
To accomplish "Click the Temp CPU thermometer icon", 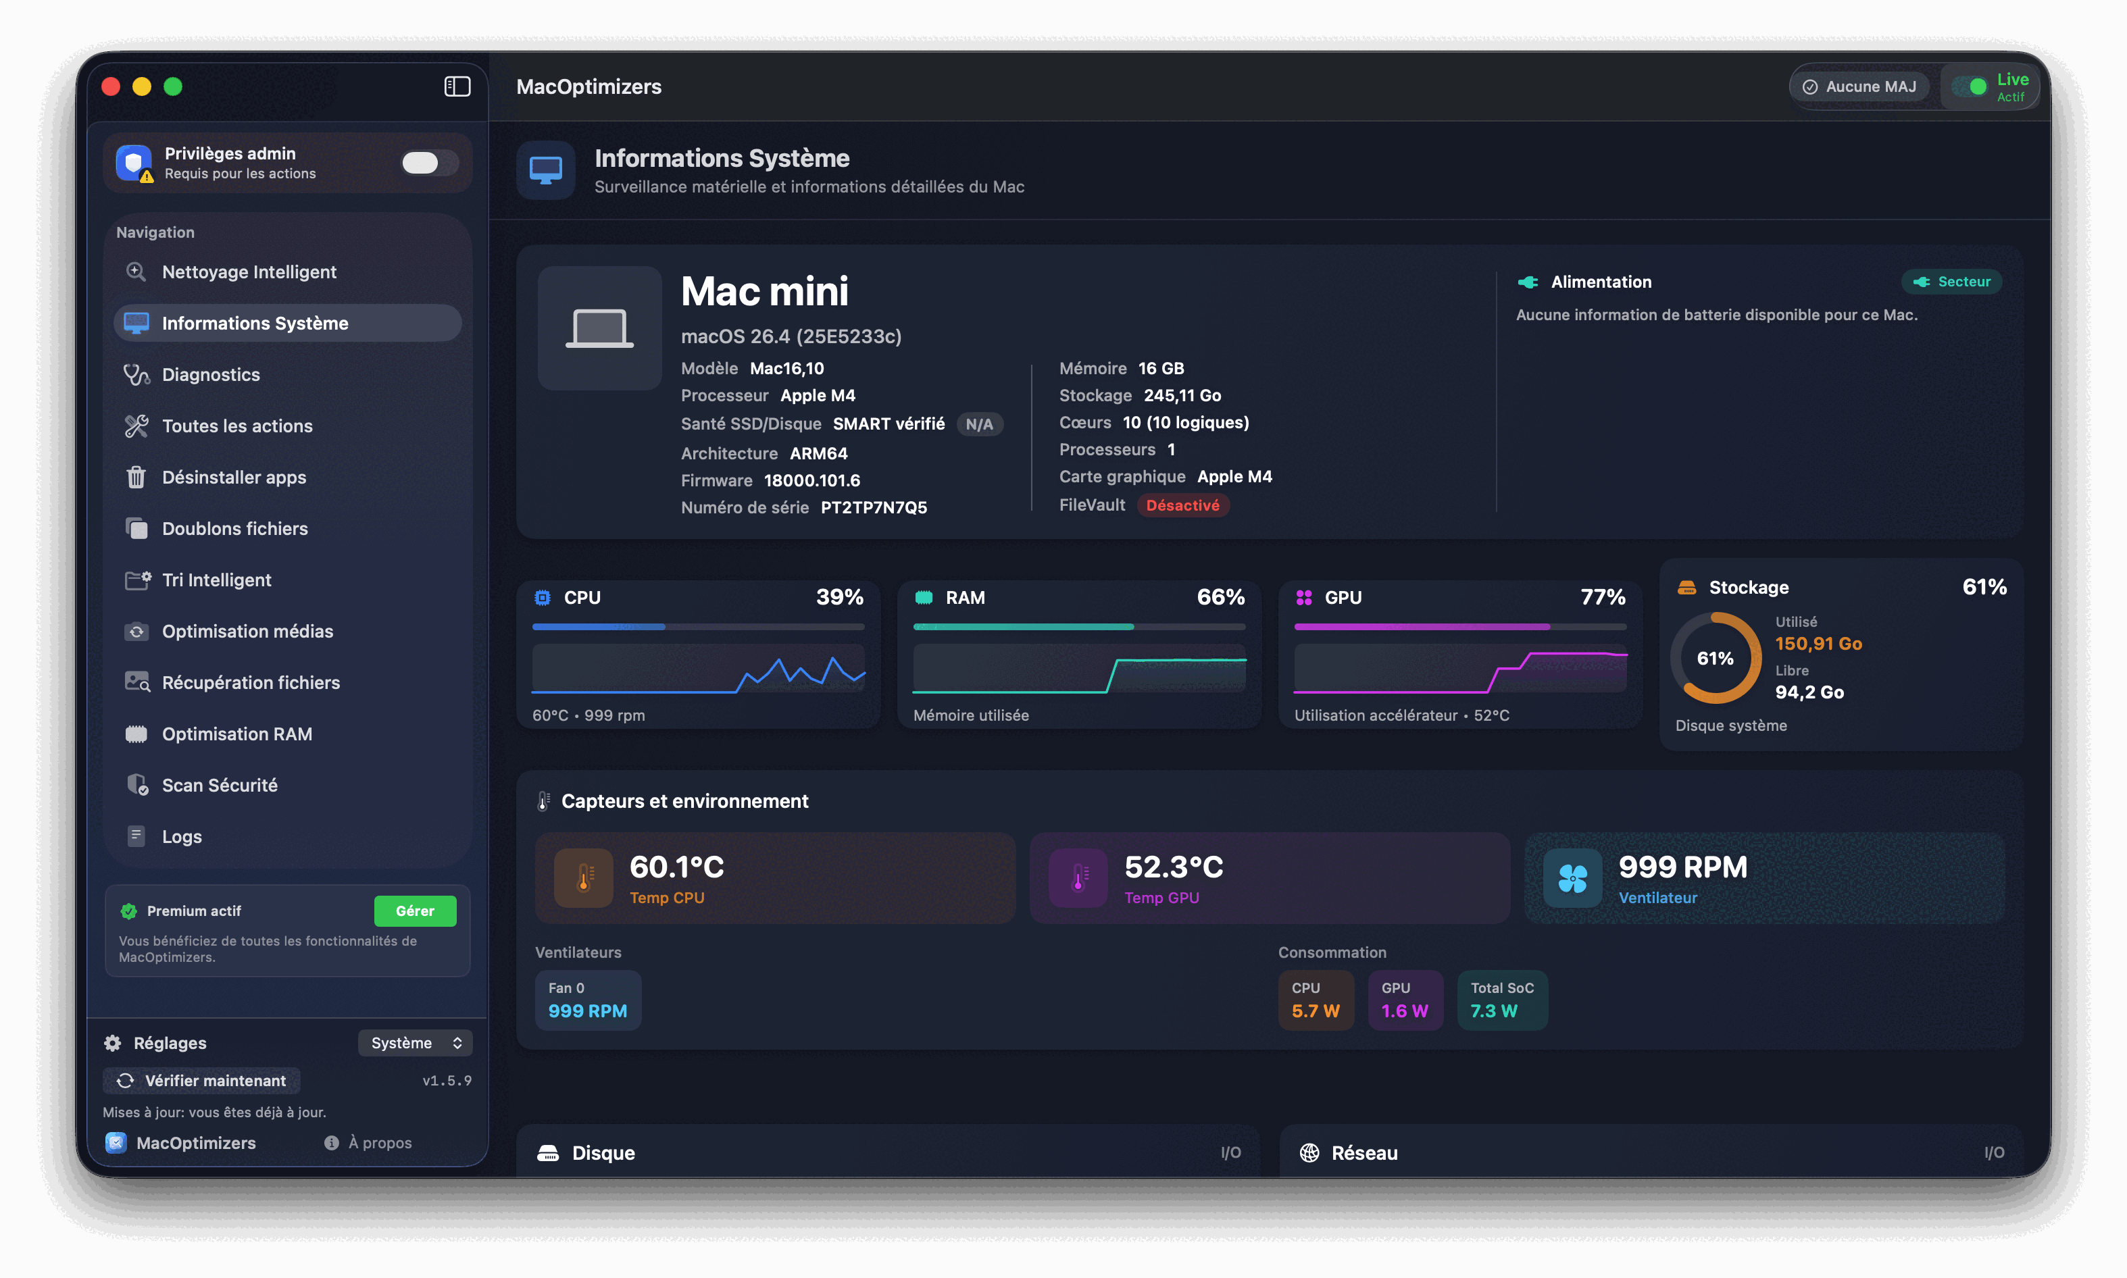I will pyautogui.click(x=583, y=878).
